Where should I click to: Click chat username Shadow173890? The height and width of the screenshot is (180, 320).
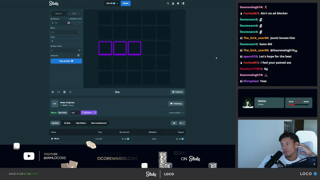251,69
